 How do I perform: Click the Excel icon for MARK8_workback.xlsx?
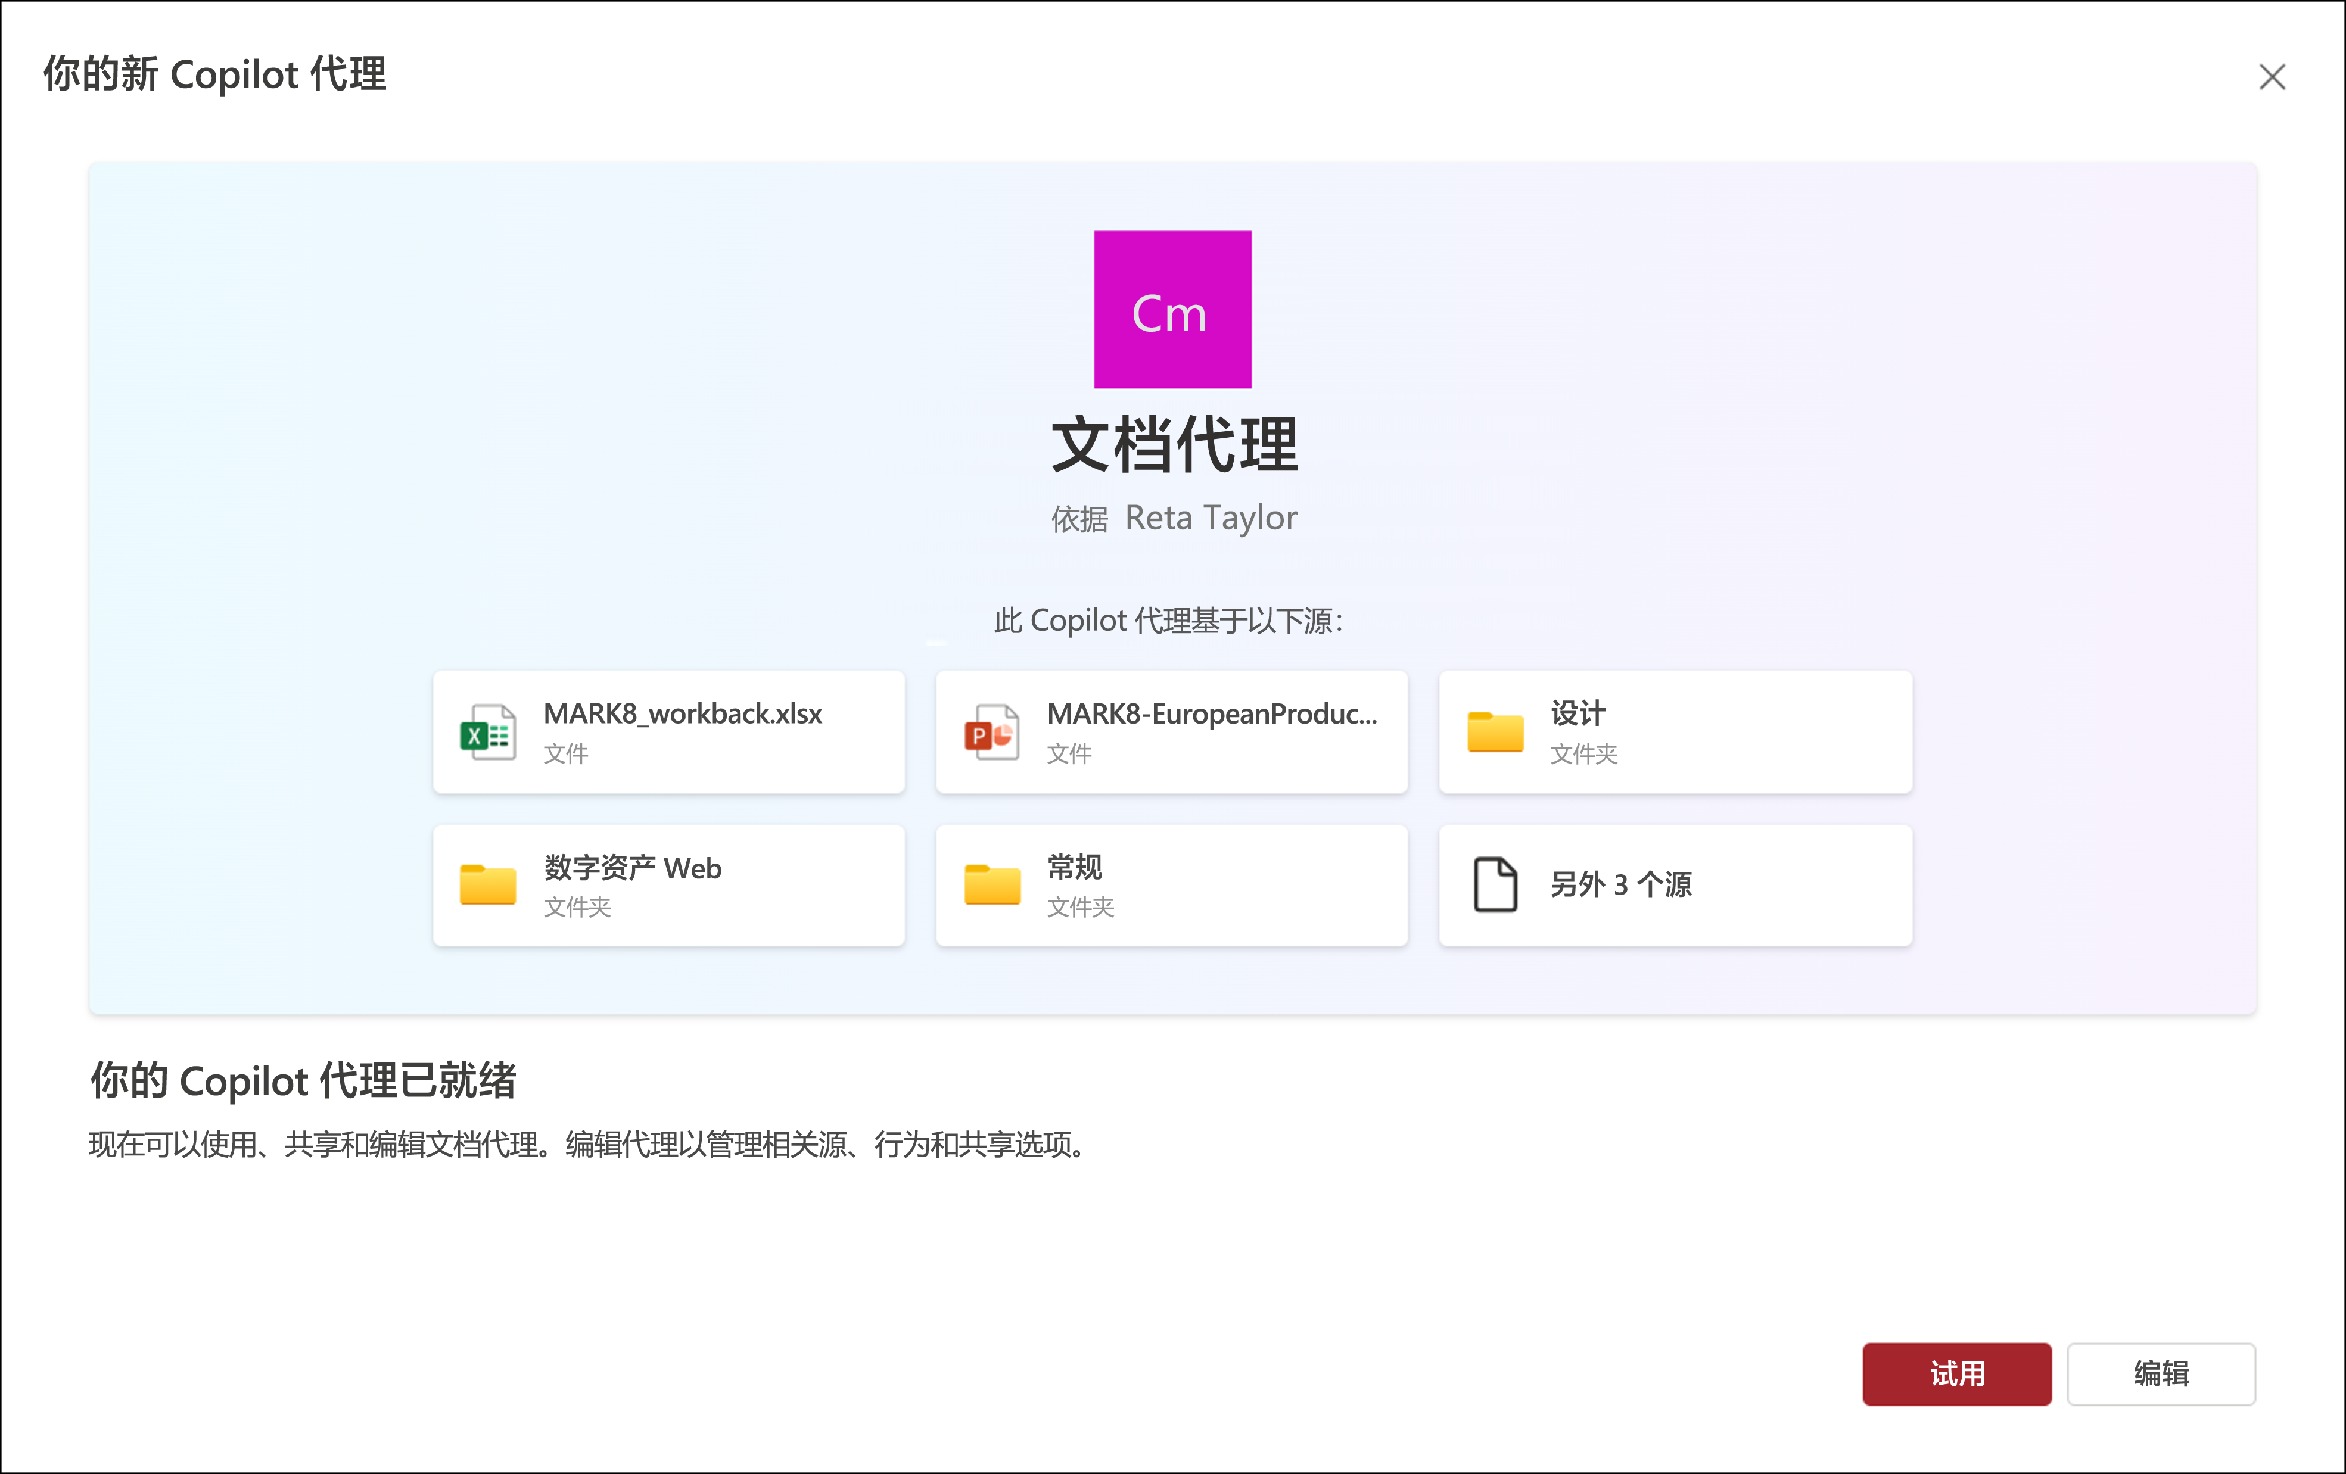[487, 732]
